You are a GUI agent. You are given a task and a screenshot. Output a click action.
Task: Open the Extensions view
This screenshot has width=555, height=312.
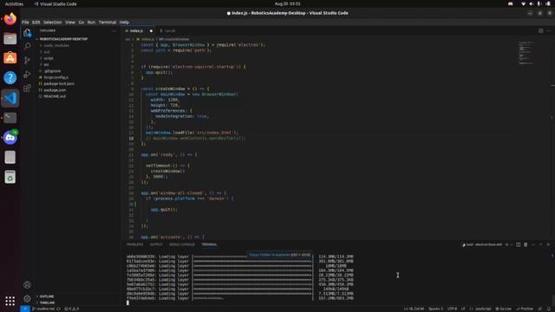pyautogui.click(x=27, y=88)
